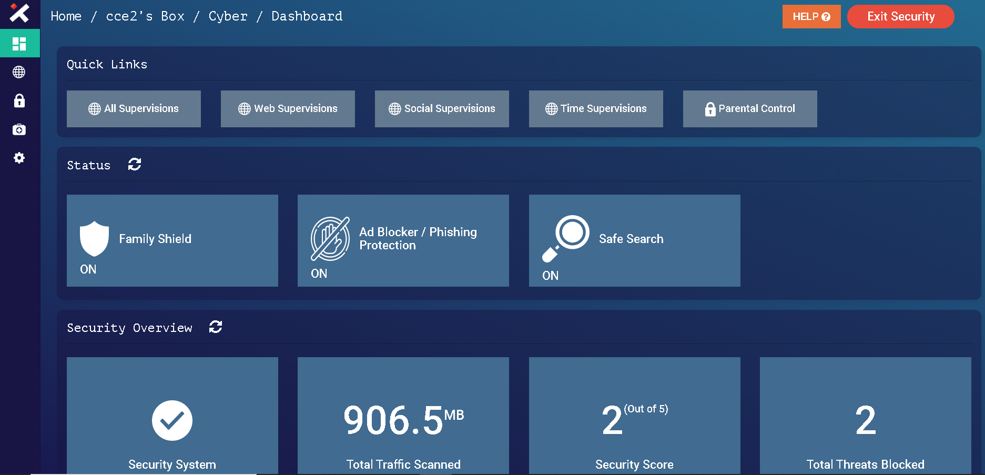Go to cce2's Box in breadcrumb
This screenshot has width=985, height=475.
click(145, 16)
